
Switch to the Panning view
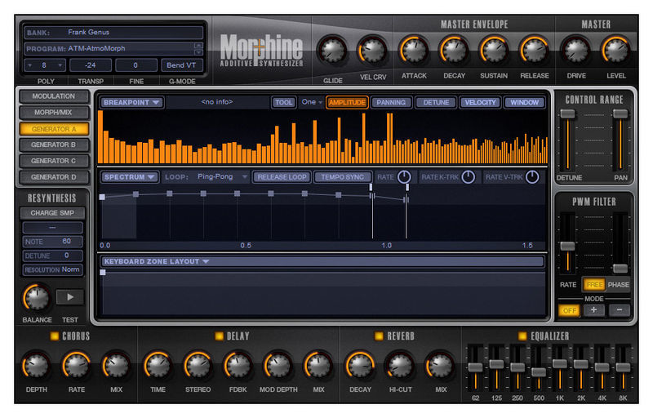(391, 102)
